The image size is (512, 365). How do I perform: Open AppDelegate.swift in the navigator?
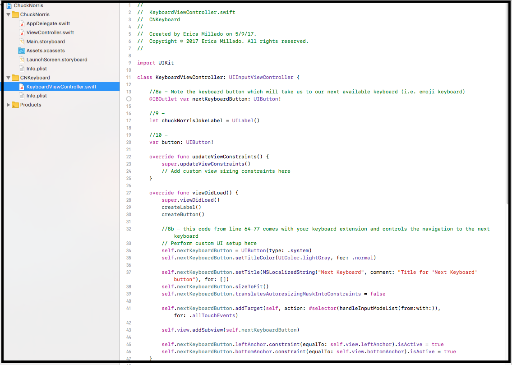pos(48,23)
